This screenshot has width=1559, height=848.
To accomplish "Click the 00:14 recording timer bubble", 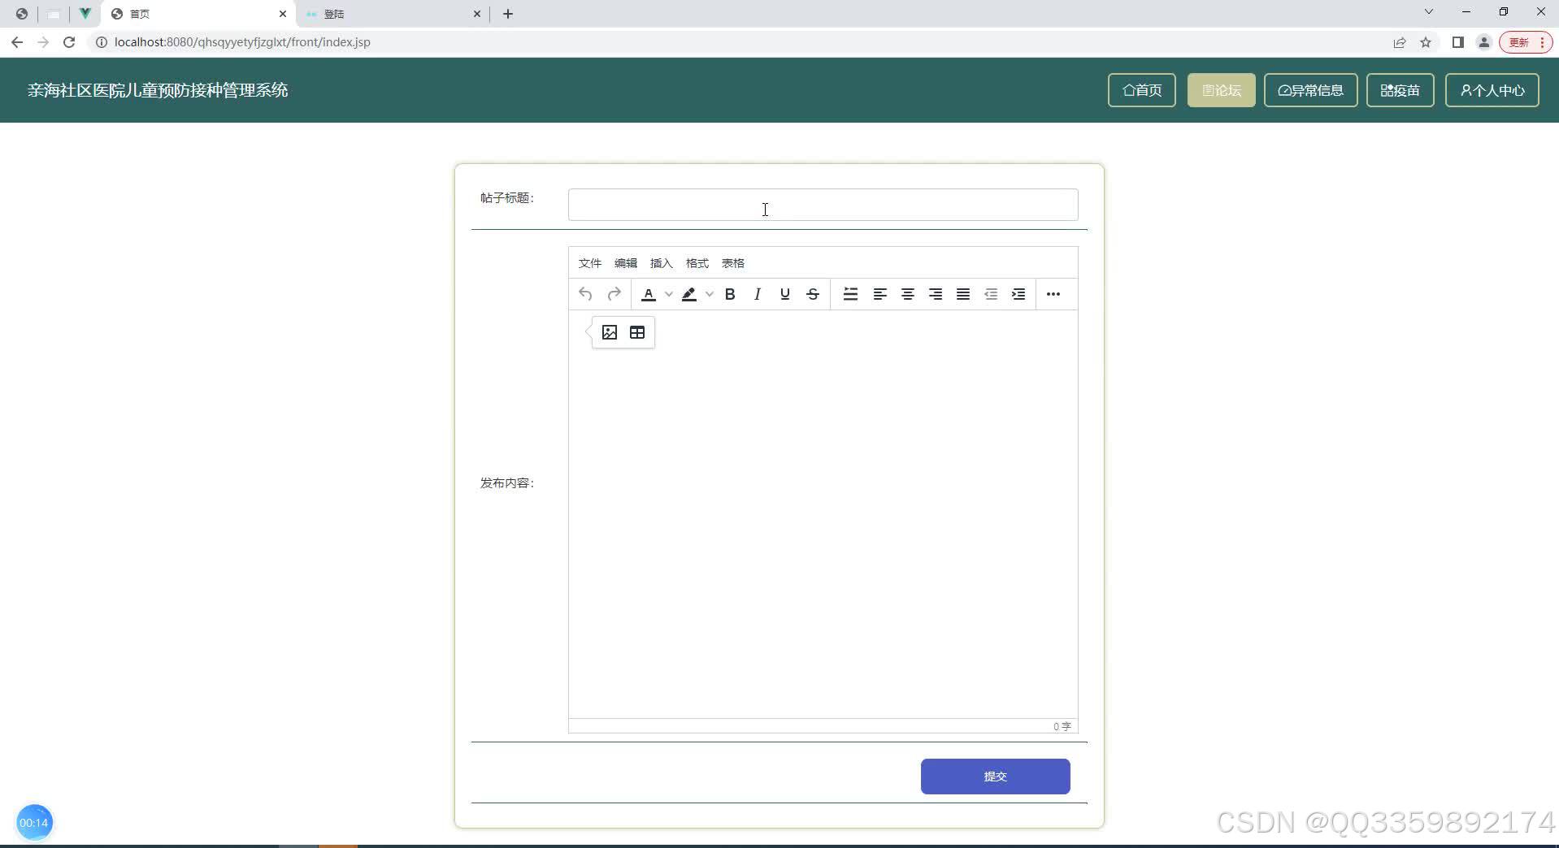I will pyautogui.click(x=34, y=823).
